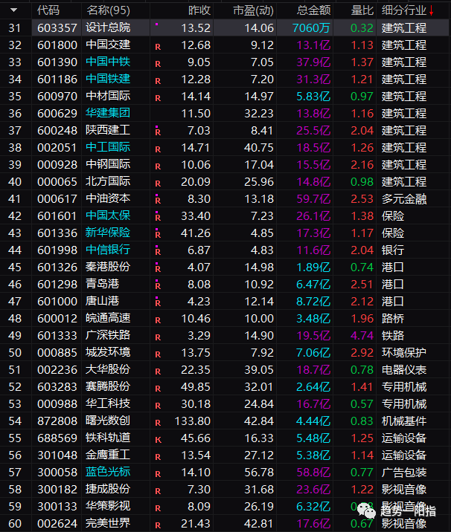Image resolution: width=451 pixels, height=532 pixels.
Task: Click the 4.74 volume ratio value
Action: pos(362,336)
